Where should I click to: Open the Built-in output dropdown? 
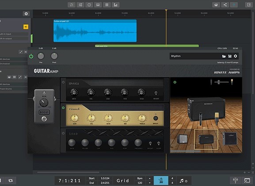coord(14,38)
